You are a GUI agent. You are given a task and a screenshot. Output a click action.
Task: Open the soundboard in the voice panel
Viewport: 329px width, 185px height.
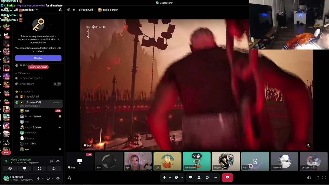pos(54,169)
